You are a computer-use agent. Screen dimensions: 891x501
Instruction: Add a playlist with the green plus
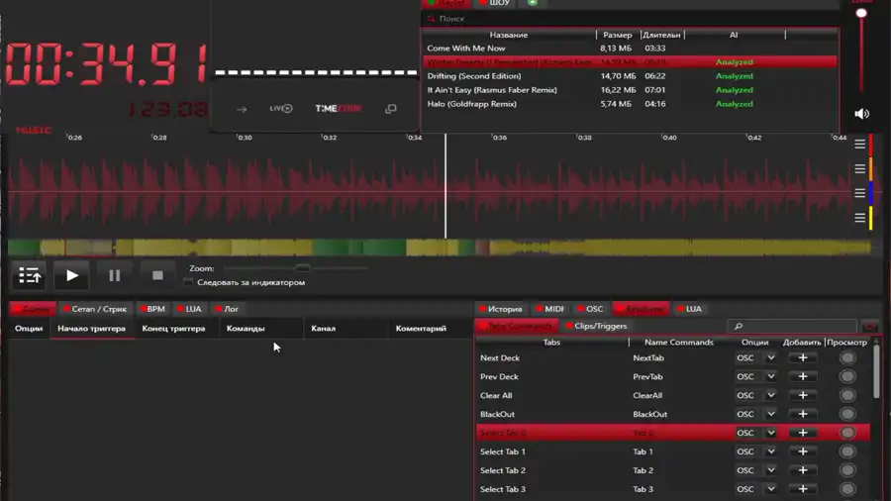532,3
